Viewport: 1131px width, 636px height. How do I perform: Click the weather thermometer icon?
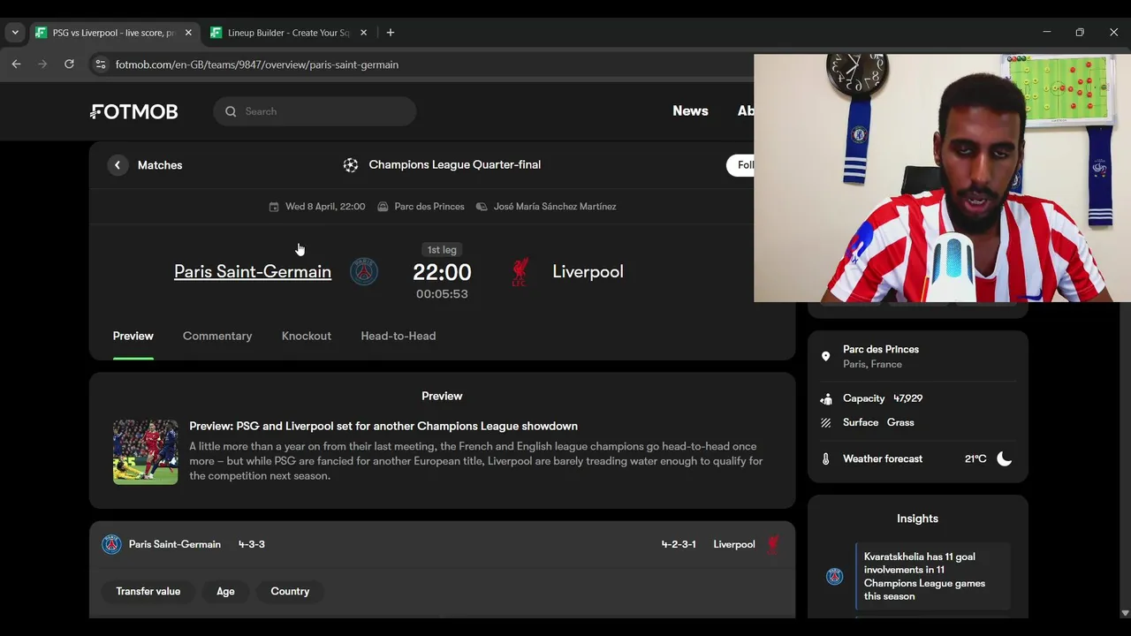coord(825,459)
